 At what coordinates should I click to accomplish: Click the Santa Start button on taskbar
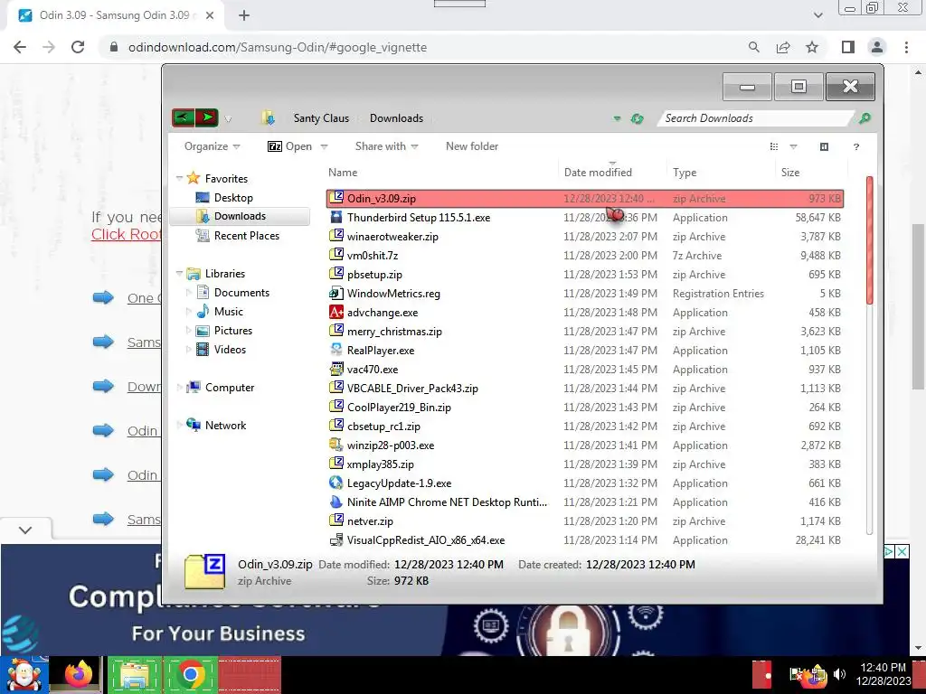click(x=24, y=674)
